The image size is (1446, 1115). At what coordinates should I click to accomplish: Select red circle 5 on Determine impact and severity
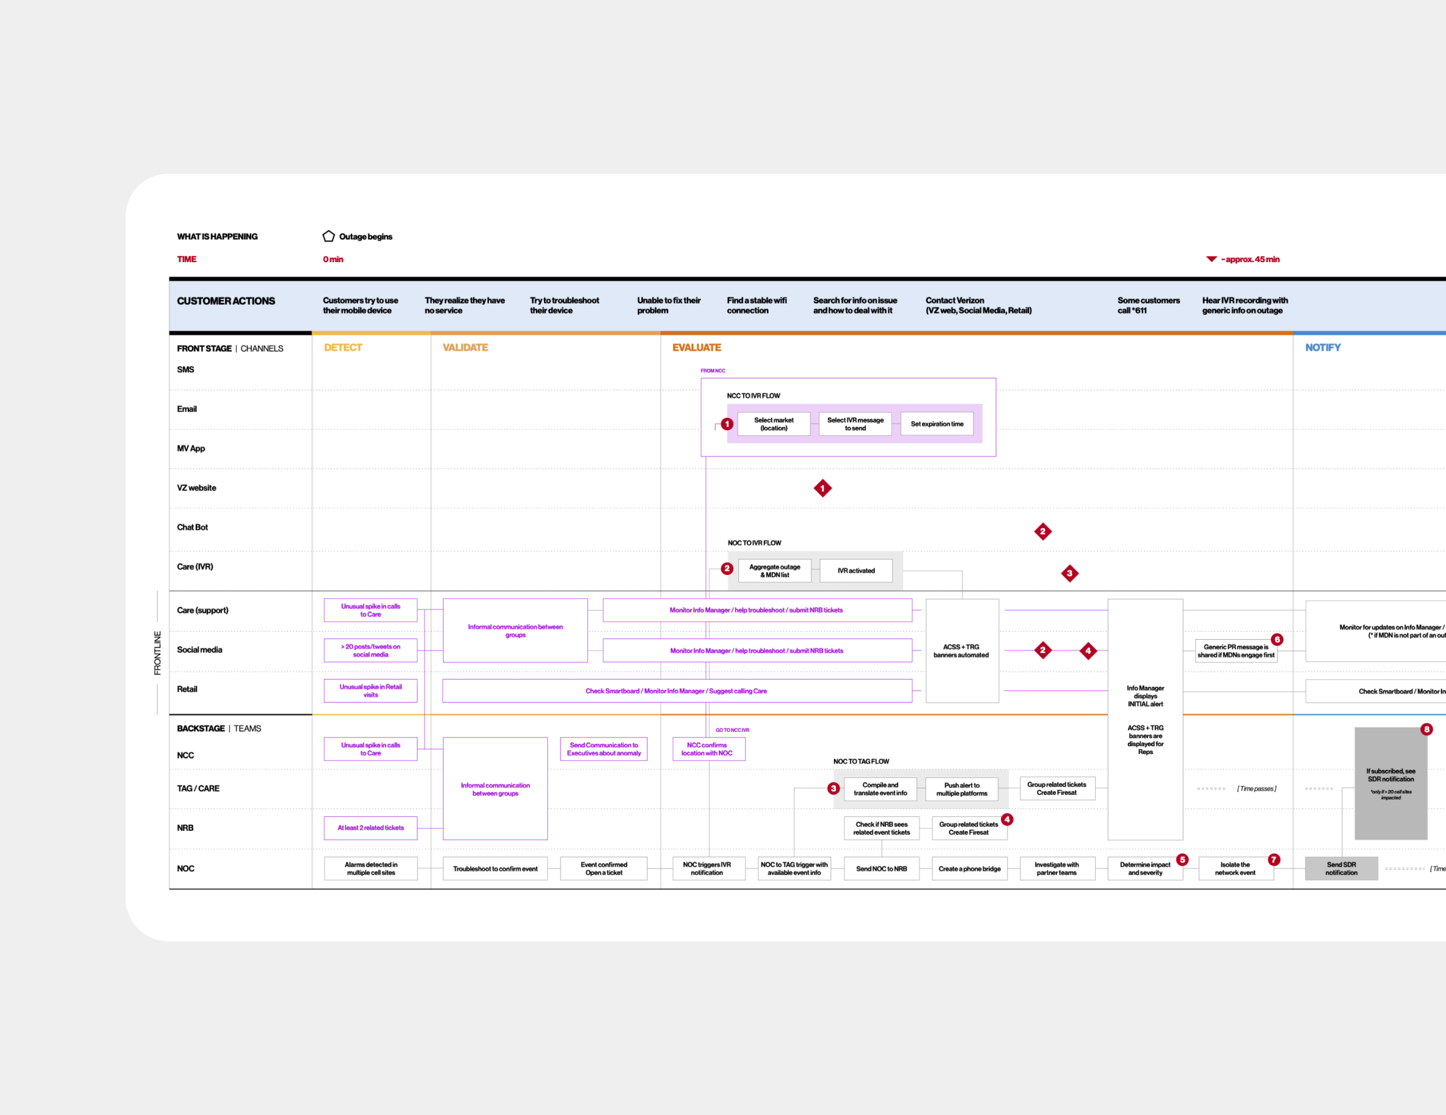(1182, 860)
